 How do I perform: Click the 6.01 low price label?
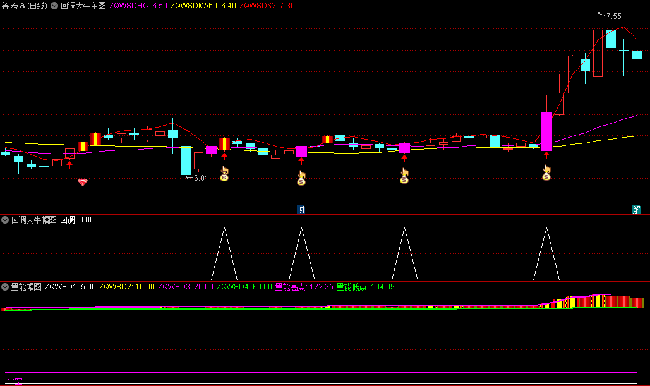pyautogui.click(x=201, y=178)
